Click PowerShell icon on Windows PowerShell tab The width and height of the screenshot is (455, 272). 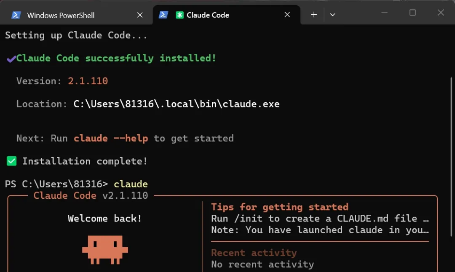click(16, 15)
